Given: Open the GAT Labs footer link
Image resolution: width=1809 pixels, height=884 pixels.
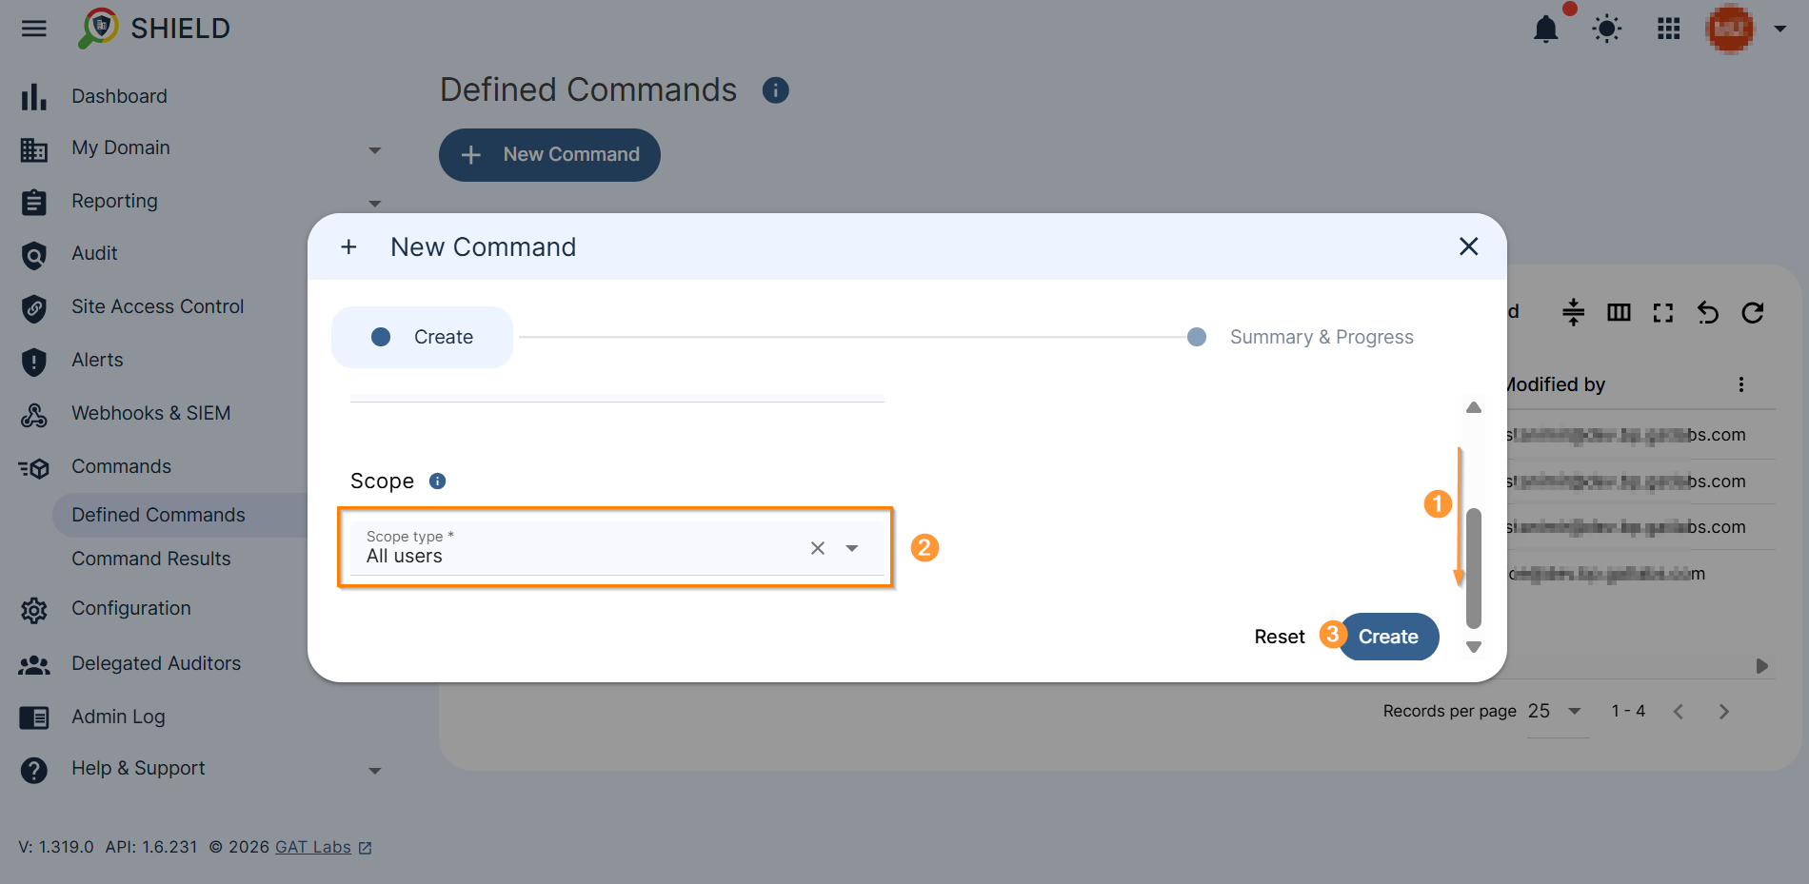Looking at the screenshot, I should [311, 847].
